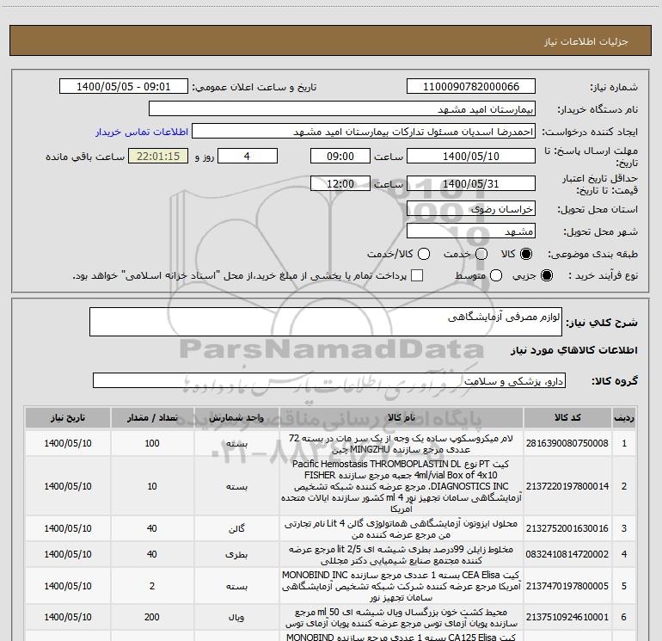
Task: Choose the متوسط purchase type radio
Action: coord(496,275)
